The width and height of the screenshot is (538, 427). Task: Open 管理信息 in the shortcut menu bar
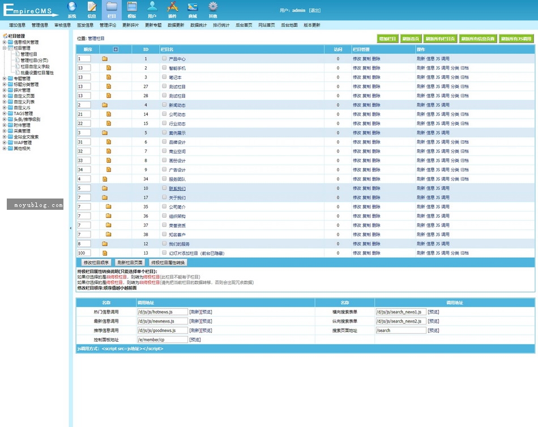[40, 25]
